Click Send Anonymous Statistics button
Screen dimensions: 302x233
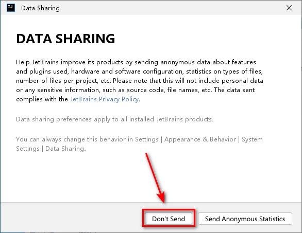point(245,219)
